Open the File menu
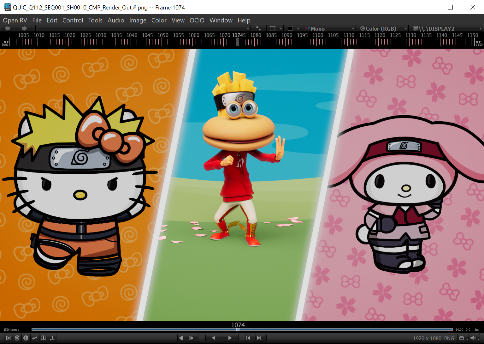The height and width of the screenshot is (344, 484). pos(37,20)
